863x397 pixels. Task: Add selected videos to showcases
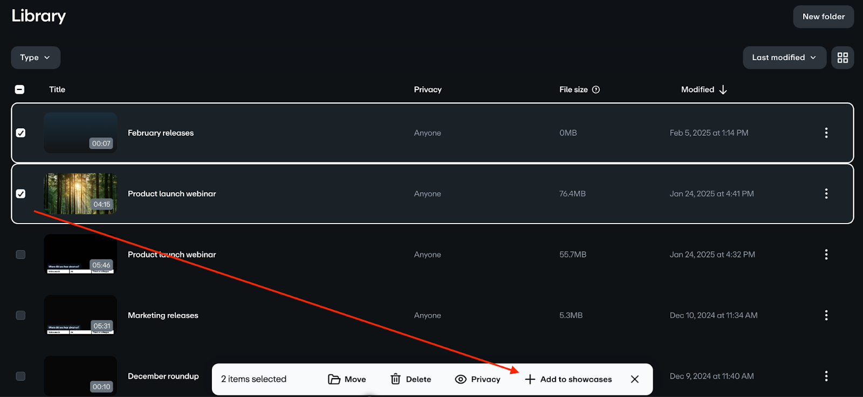tap(569, 379)
